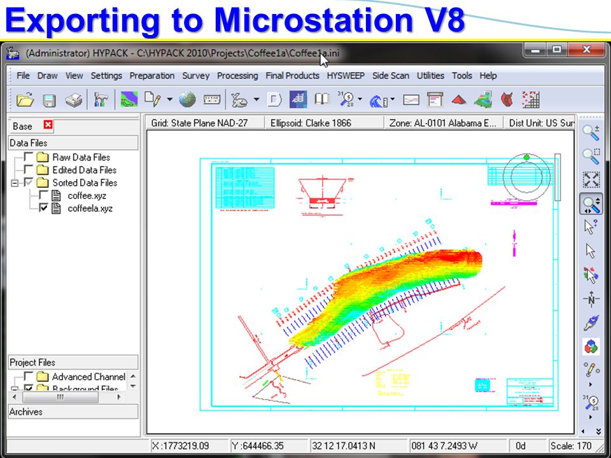
Task: Open the Utilities menu
Action: 430,76
